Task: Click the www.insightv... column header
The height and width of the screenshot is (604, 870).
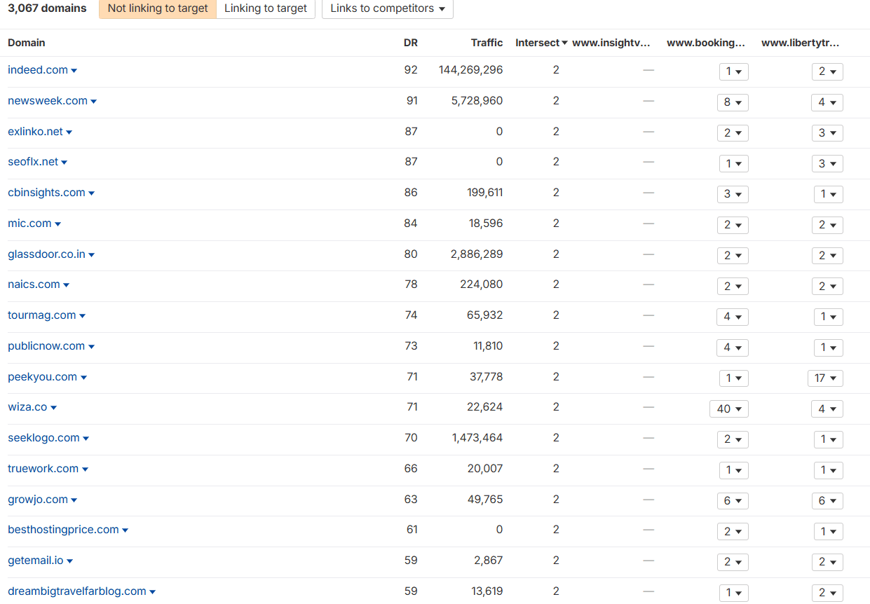Action: [x=611, y=43]
